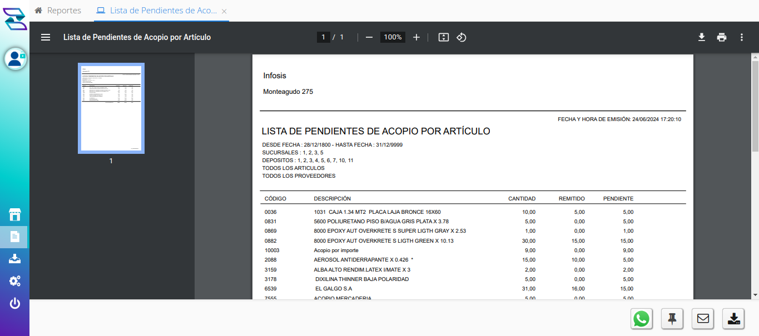Click remitido 10,00 in row 2088
The image size is (759, 336).
pyautogui.click(x=578, y=260)
